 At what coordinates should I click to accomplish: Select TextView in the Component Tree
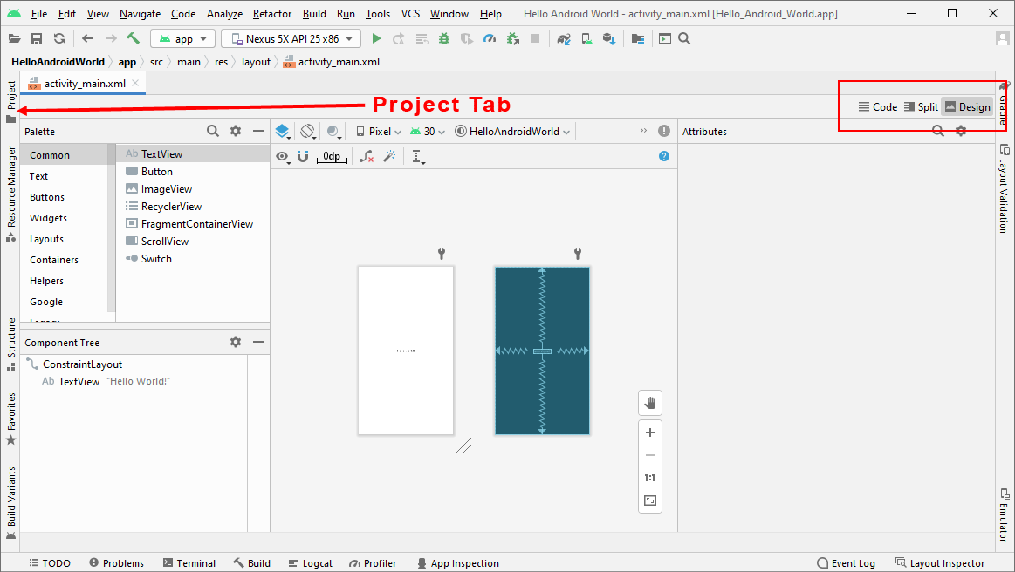click(79, 382)
